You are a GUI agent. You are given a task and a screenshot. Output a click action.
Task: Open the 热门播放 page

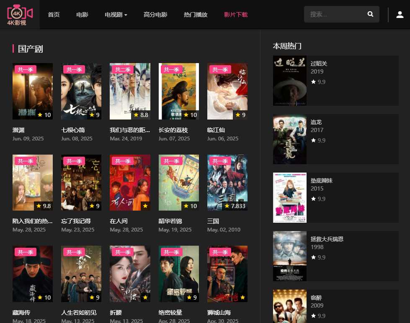point(196,15)
